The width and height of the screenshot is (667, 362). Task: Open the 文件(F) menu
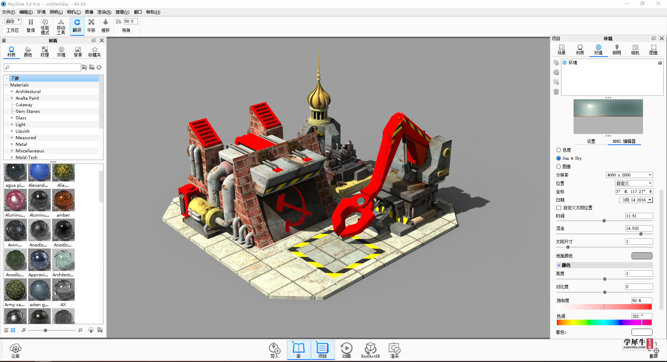(x=8, y=12)
